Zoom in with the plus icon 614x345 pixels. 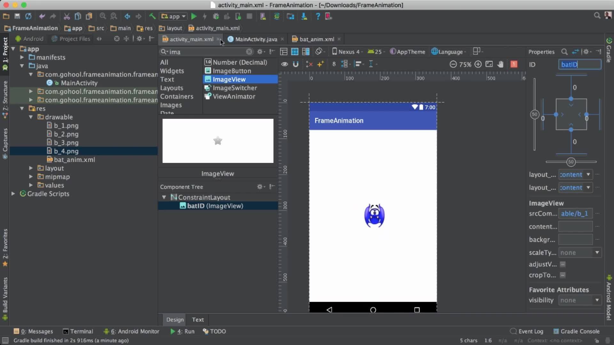coord(478,64)
